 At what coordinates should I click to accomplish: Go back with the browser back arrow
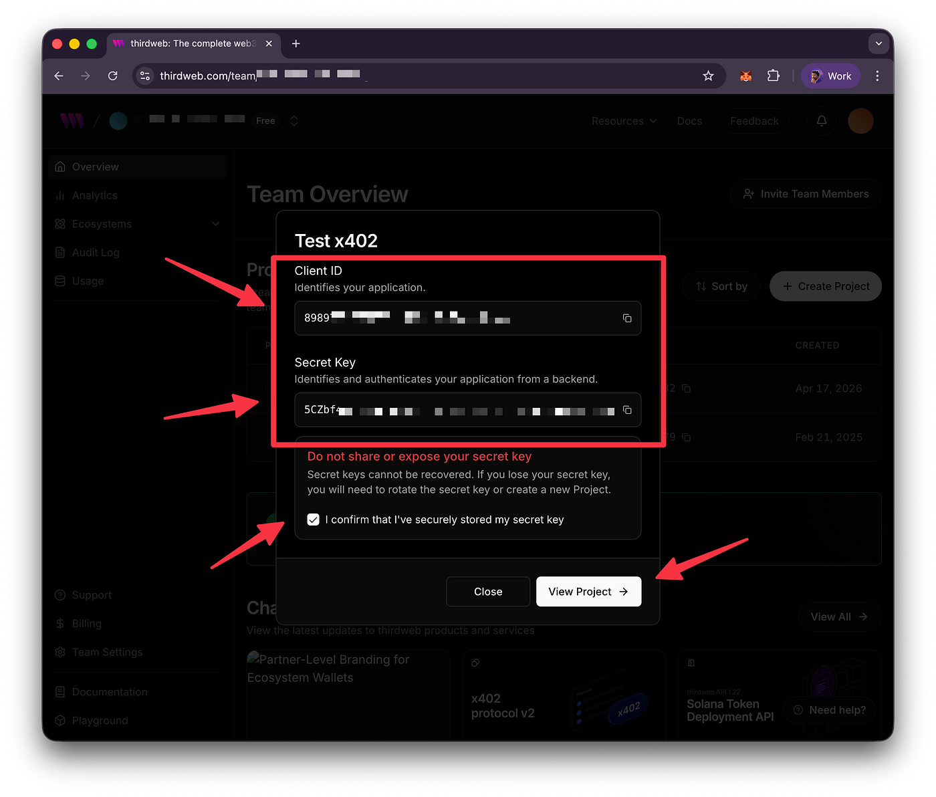[59, 76]
